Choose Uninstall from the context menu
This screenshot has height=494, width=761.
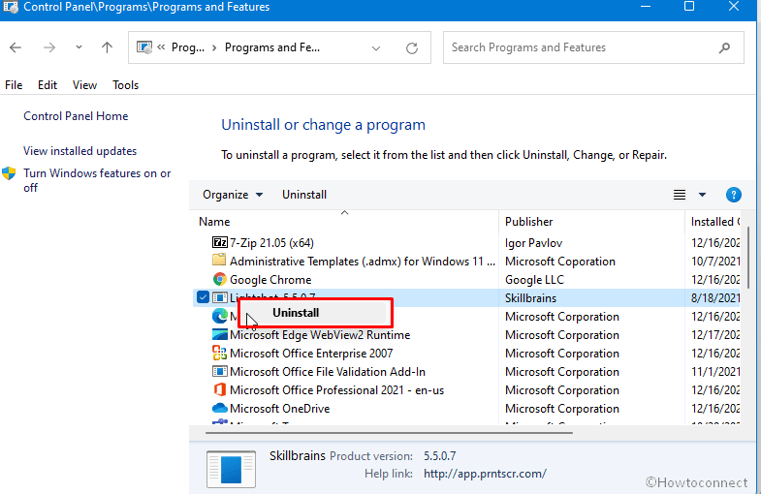296,313
